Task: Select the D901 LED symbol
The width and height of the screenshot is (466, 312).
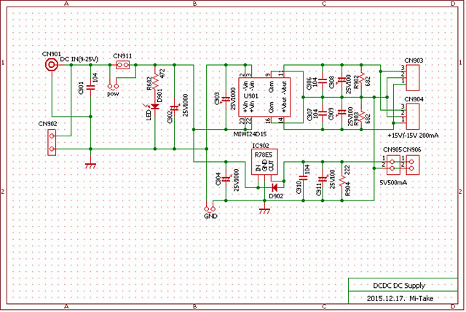Action: point(154,107)
